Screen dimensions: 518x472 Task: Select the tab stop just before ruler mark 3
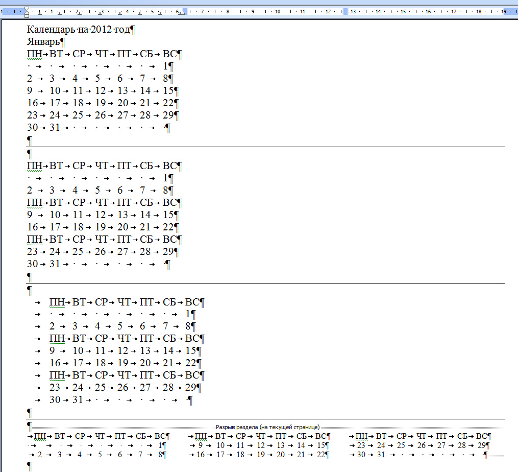[x=100, y=13]
